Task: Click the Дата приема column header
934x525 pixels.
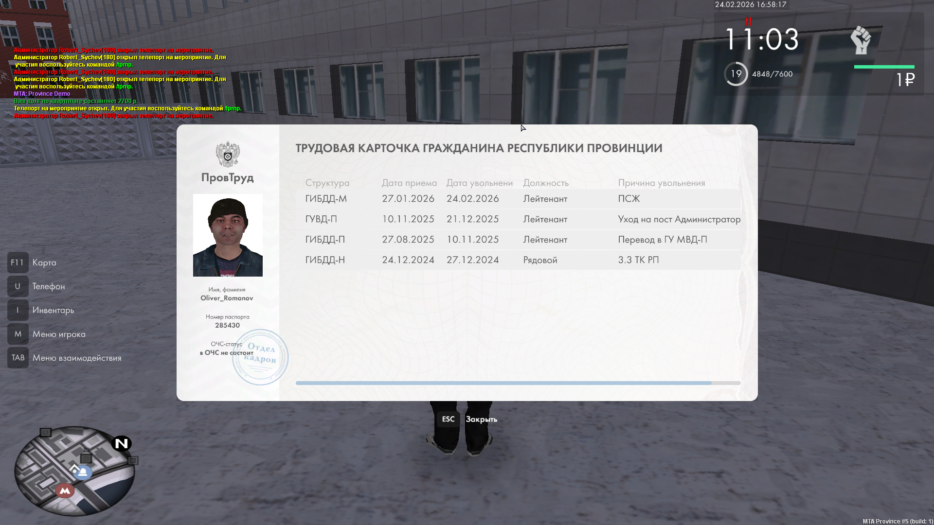Action: pos(409,183)
